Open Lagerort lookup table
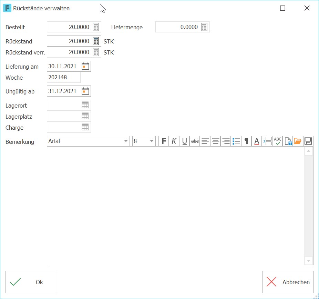The height and width of the screenshot is (299, 319). click(85, 105)
